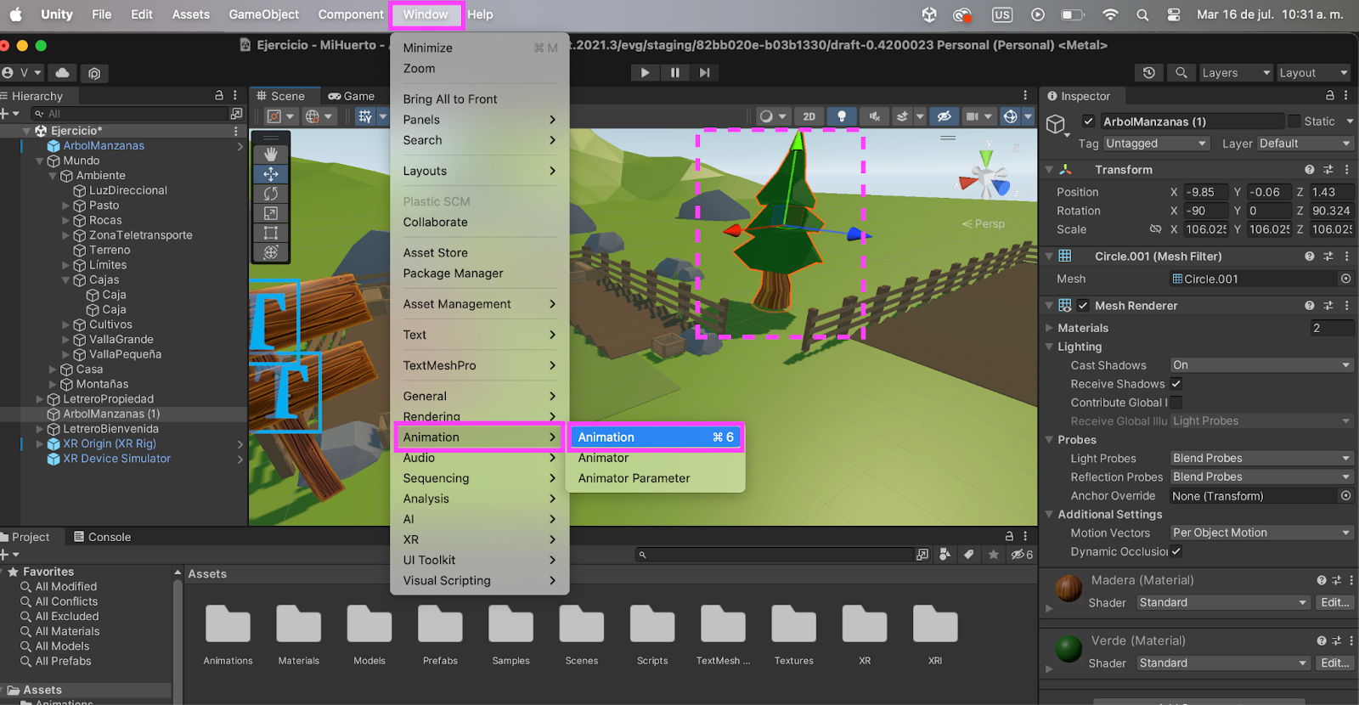1359x705 pixels.
Task: Open the Layer dropdown showing Default
Action: [x=1305, y=144]
